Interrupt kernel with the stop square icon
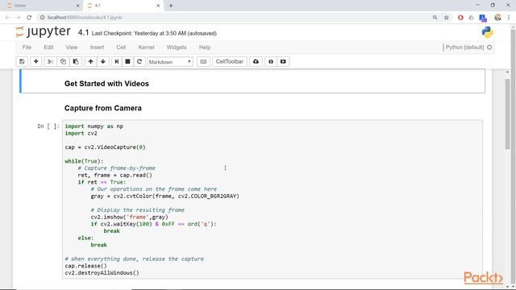The image size is (516, 290). click(127, 61)
